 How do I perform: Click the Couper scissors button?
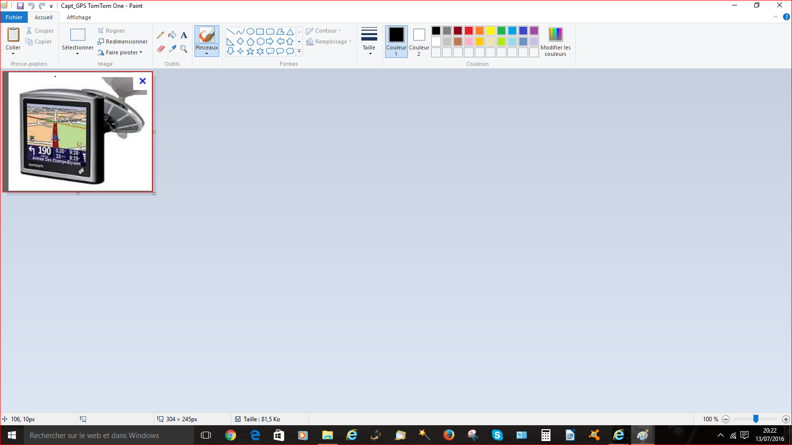point(40,31)
